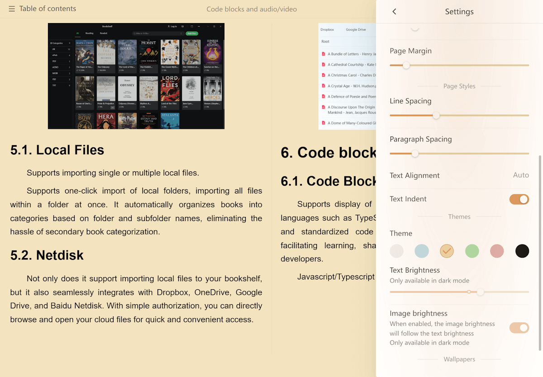The width and height of the screenshot is (543, 377).
Task: Toggle the Image brightness switch
Action: coord(519,328)
